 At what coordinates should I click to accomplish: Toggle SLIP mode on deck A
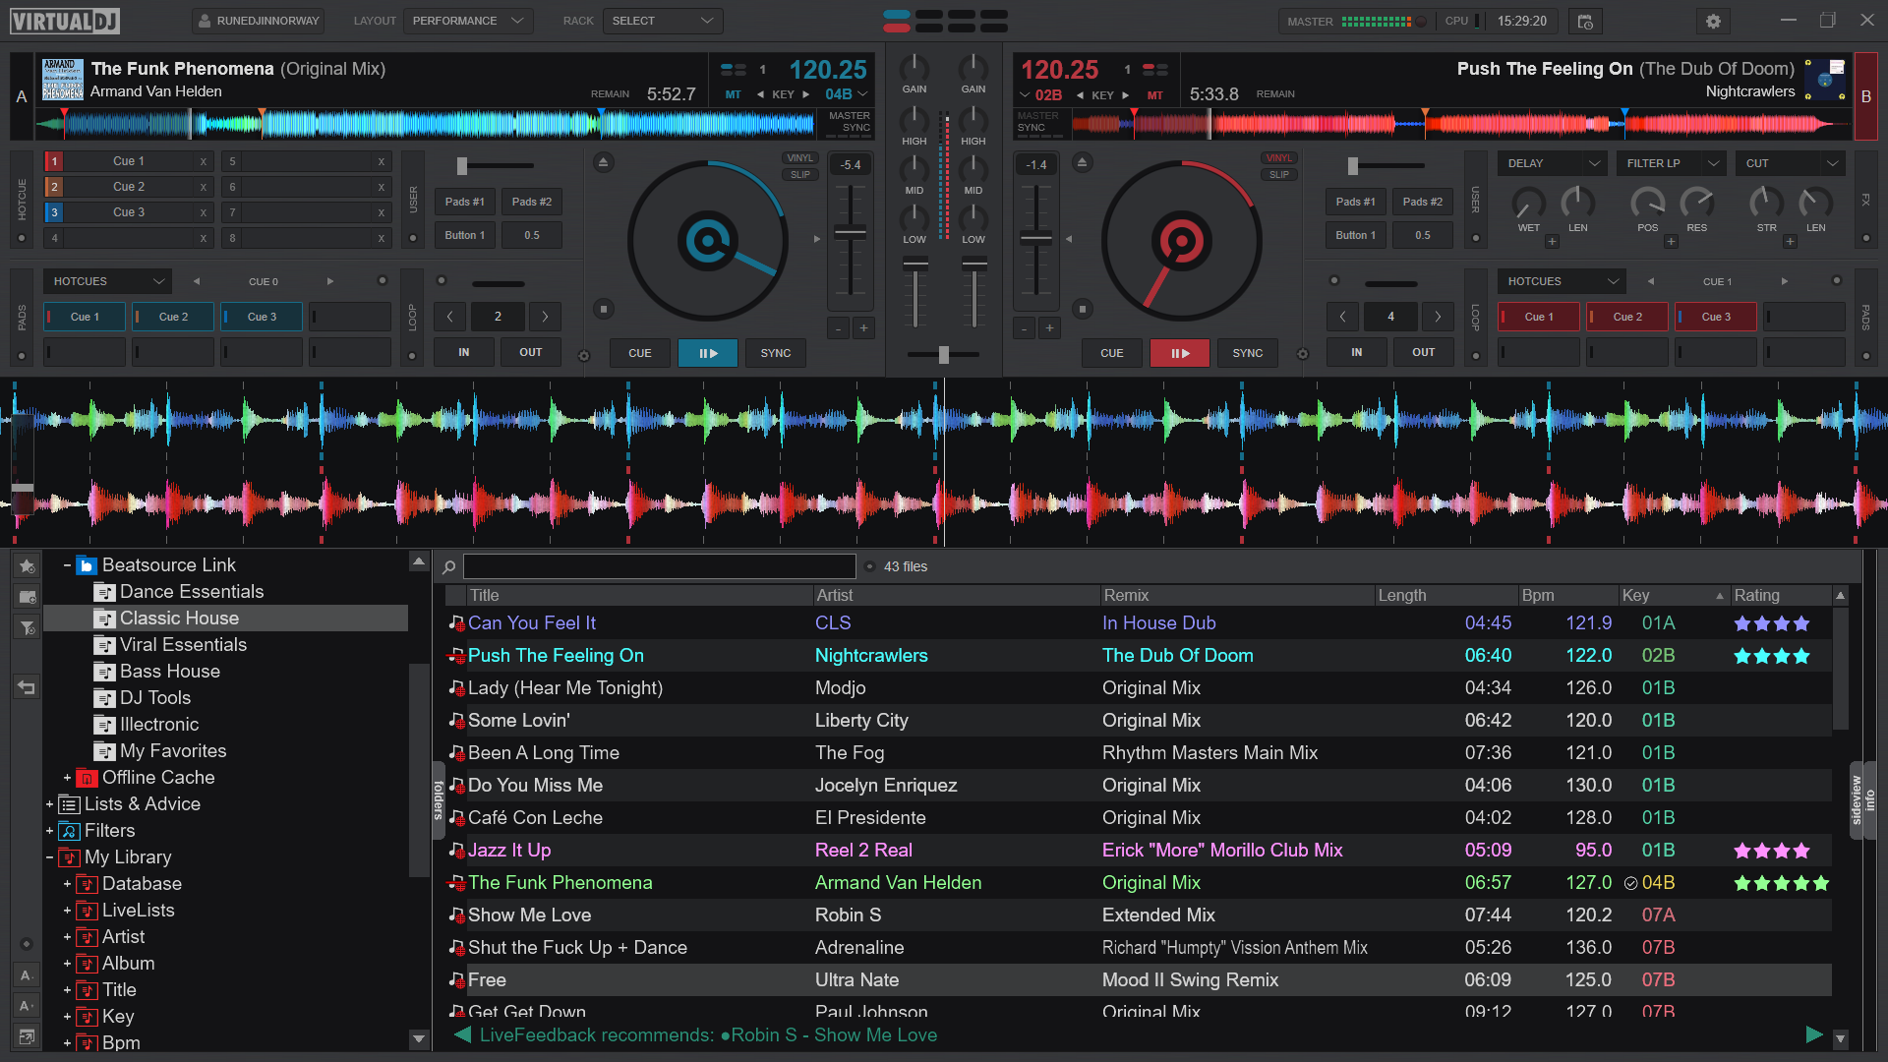point(799,175)
